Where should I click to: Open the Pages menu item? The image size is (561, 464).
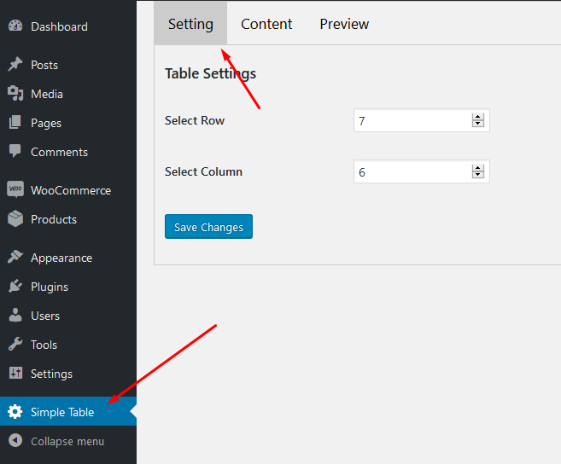click(x=68, y=123)
